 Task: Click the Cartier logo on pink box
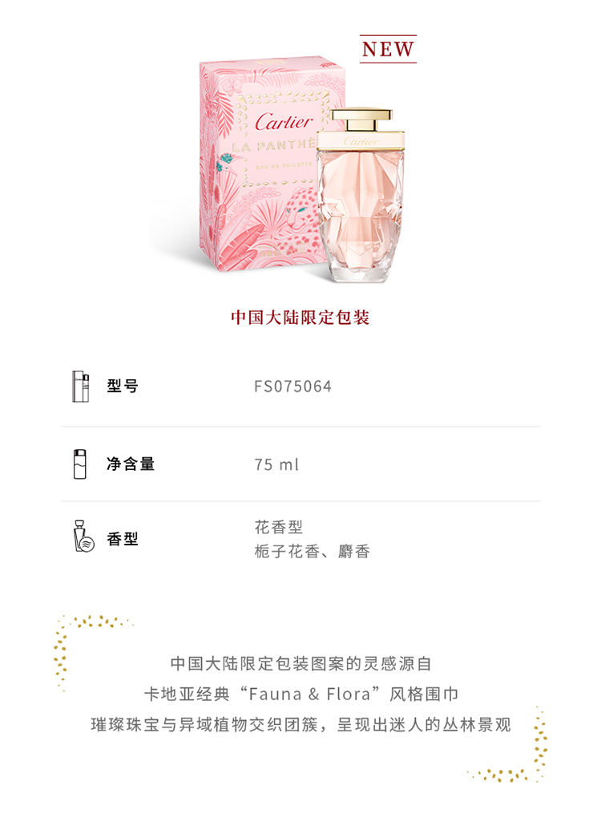pos(284,122)
